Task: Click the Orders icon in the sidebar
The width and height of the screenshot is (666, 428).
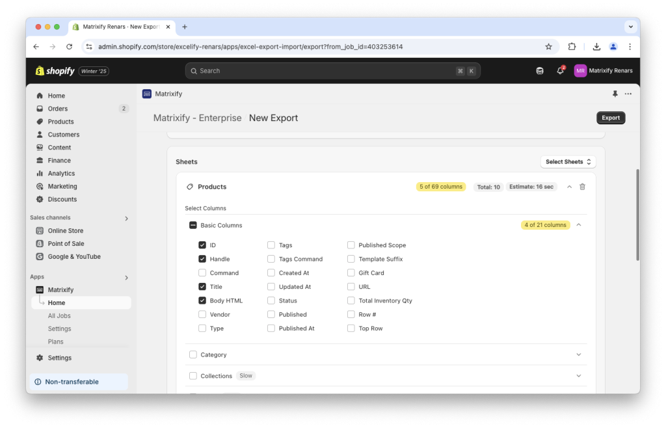Action: 41,108
